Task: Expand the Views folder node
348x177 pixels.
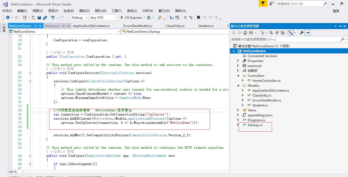Action: (x=238, y=110)
